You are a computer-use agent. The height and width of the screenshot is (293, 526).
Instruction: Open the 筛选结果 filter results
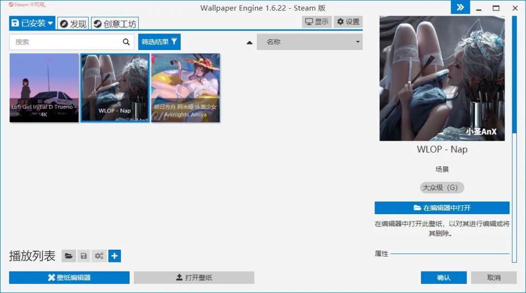click(x=159, y=42)
